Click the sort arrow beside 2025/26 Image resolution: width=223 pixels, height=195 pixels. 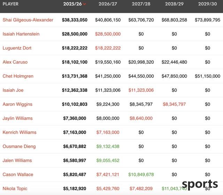pyautogui.click(x=84, y=4)
